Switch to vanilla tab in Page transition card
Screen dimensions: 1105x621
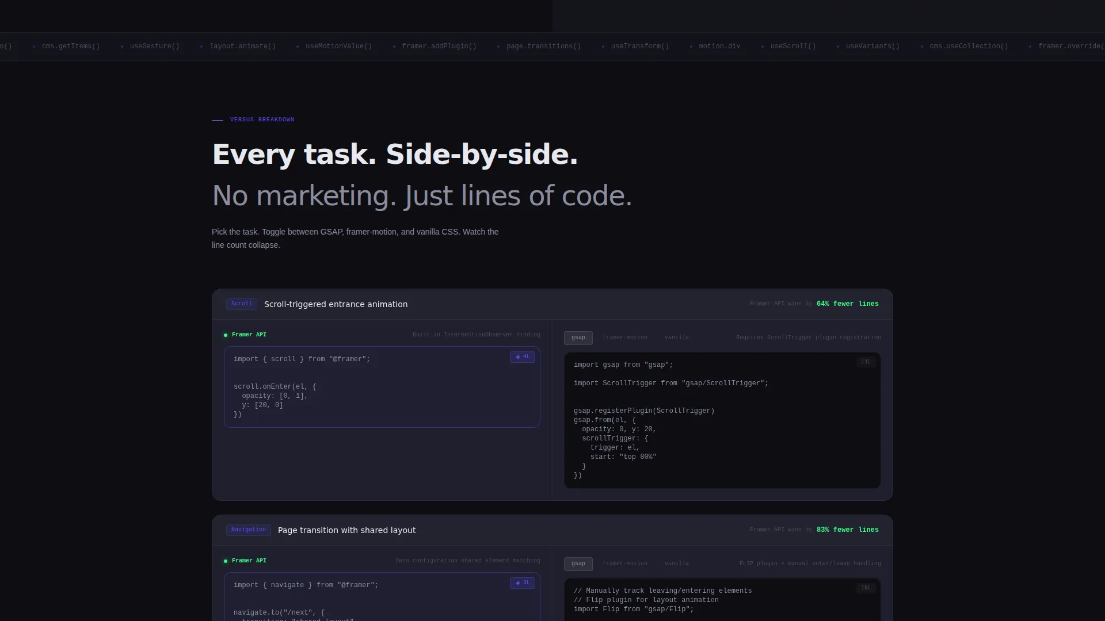pos(676,563)
